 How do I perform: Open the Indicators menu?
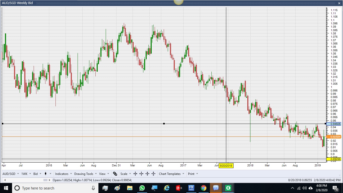click(64, 174)
